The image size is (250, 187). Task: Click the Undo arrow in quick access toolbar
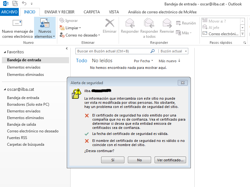24,3
